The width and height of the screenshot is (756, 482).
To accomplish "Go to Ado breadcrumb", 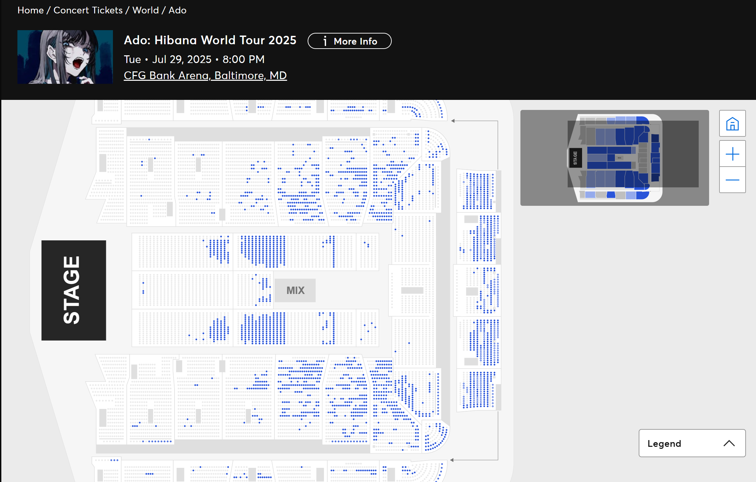I will coord(177,10).
